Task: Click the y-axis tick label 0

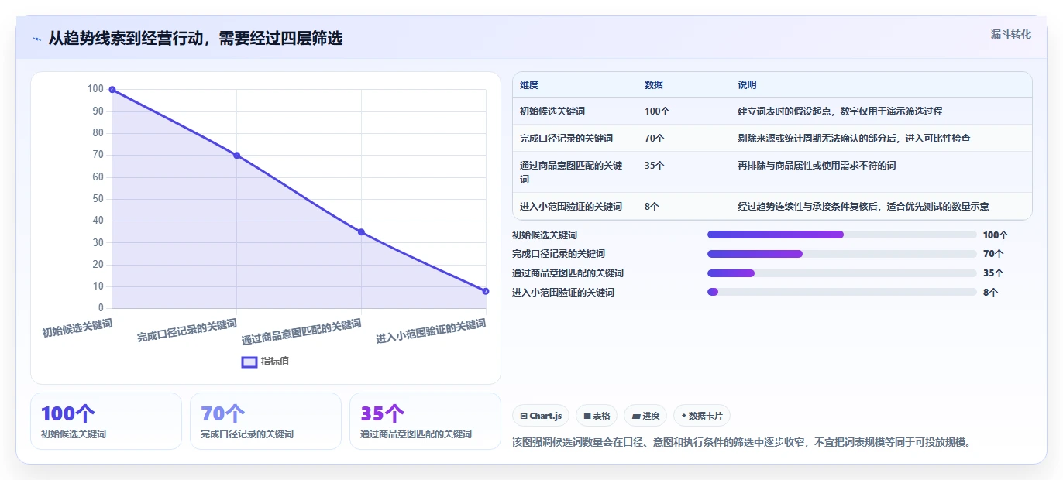Action: (x=100, y=308)
